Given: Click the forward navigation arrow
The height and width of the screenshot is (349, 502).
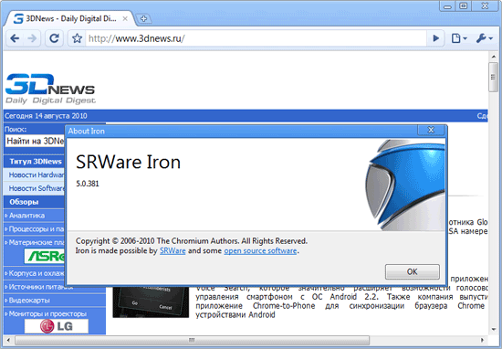Looking at the screenshot, I should click(x=32, y=38).
